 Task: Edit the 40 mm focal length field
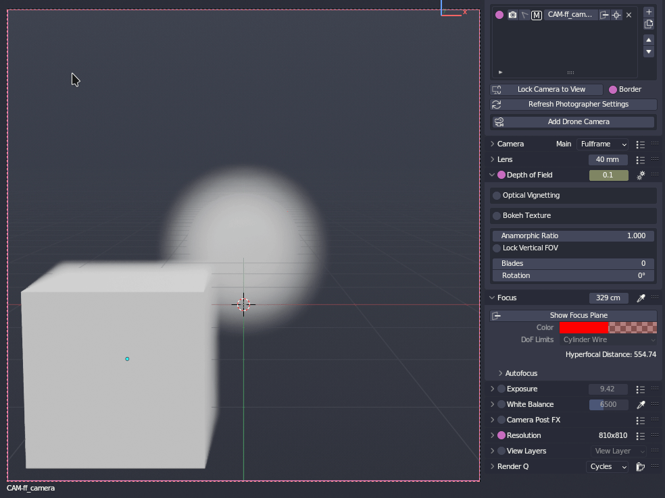point(608,160)
